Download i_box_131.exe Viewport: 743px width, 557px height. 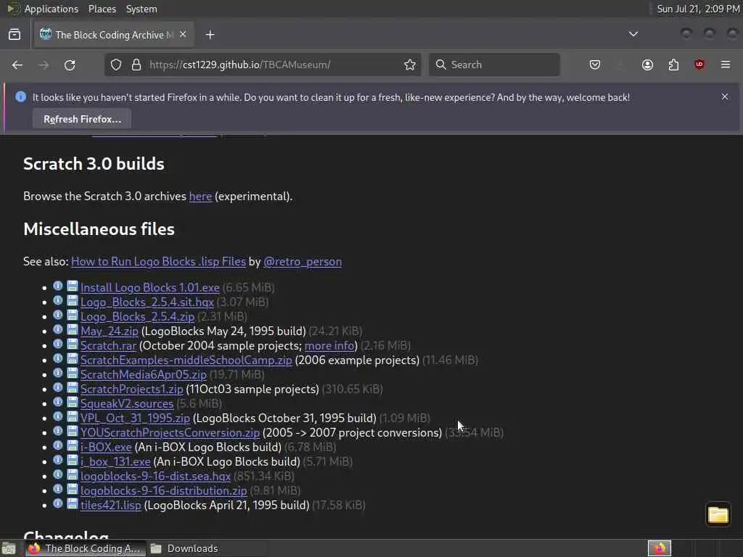click(x=115, y=462)
